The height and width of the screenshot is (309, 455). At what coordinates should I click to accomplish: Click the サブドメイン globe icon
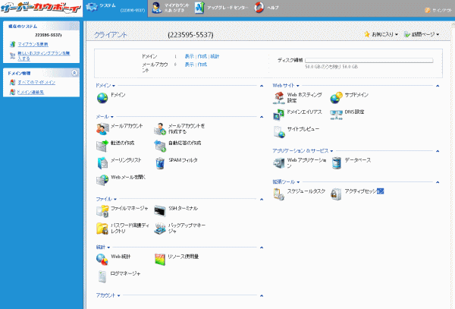click(x=336, y=96)
